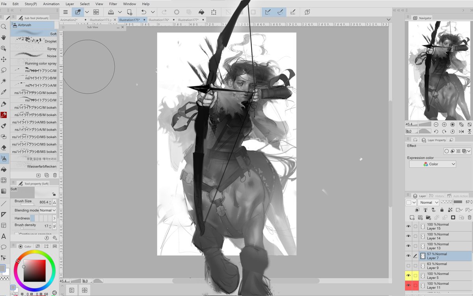The height and width of the screenshot is (296, 473).
Task: Hide Layer 14 via eye icon
Action: pyautogui.click(x=408, y=236)
